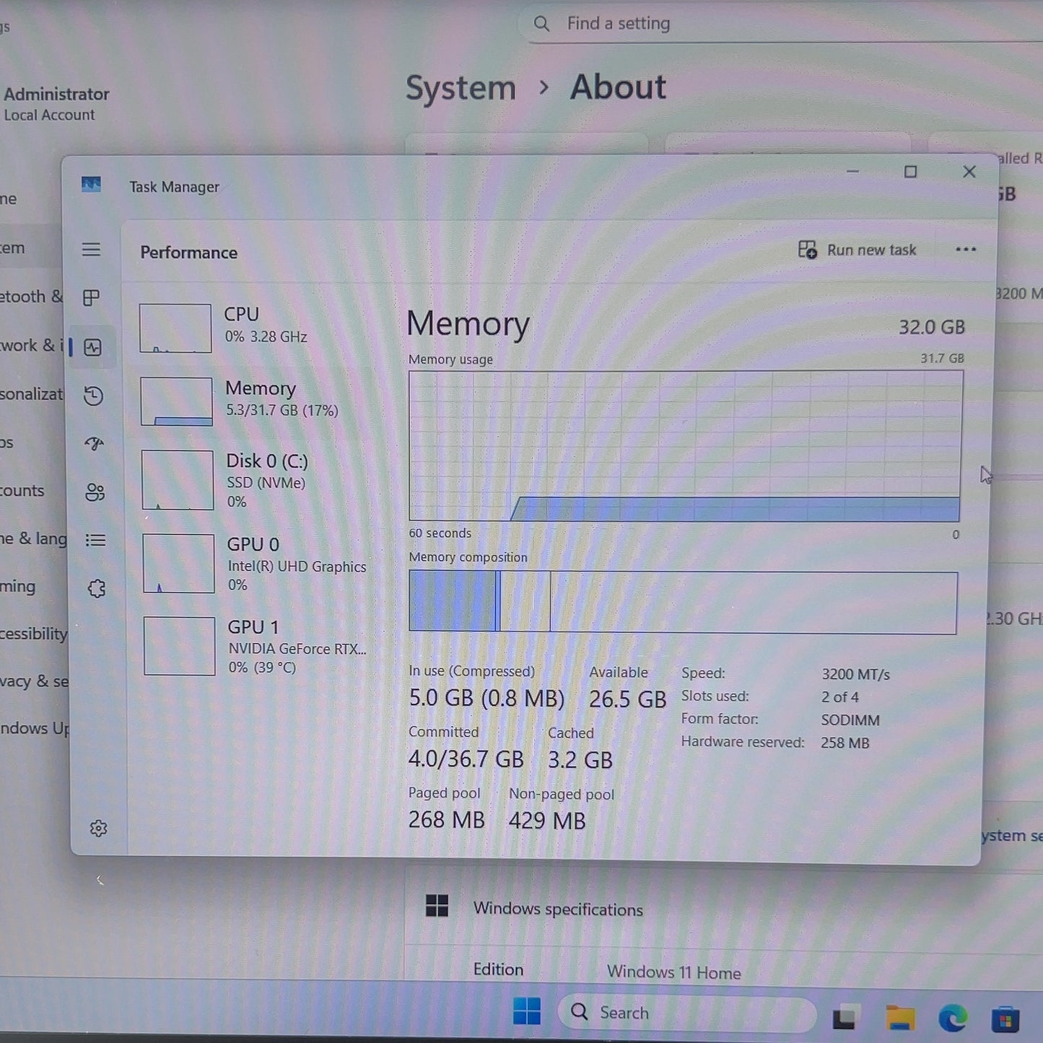
Task: Open the Users page in Task Manager
Action: (95, 492)
